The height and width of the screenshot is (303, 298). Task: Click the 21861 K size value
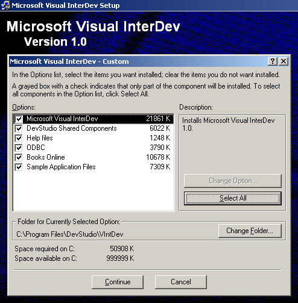(x=158, y=119)
